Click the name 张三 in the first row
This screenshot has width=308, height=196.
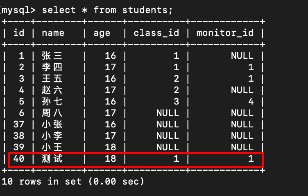(x=52, y=56)
